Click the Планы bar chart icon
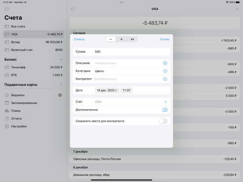 pyautogui.click(x=7, y=111)
